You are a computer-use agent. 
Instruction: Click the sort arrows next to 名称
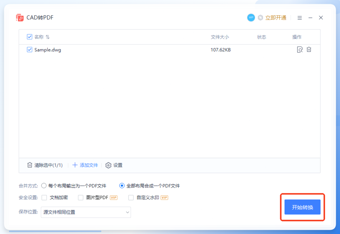pos(48,37)
